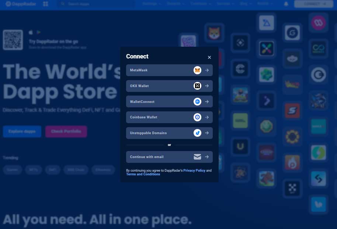Open the Shiba Inu dog dapp icon
The width and height of the screenshot is (337, 229).
pyautogui.click(x=214, y=33)
